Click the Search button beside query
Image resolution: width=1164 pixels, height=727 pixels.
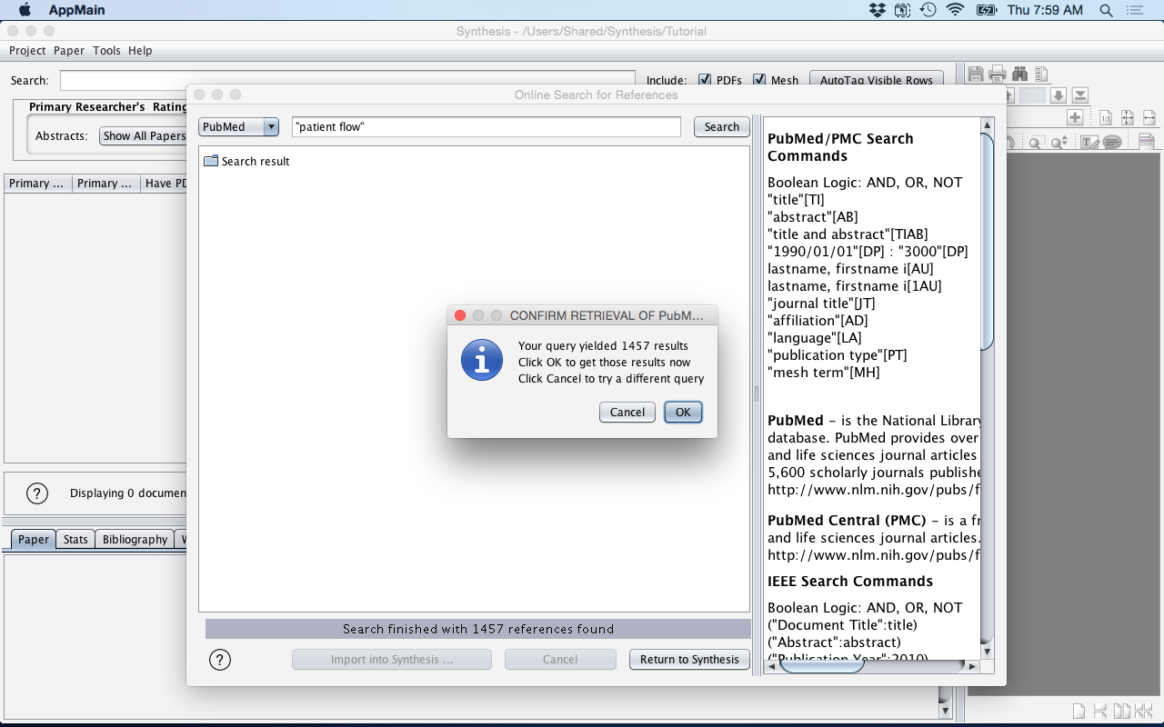point(722,127)
